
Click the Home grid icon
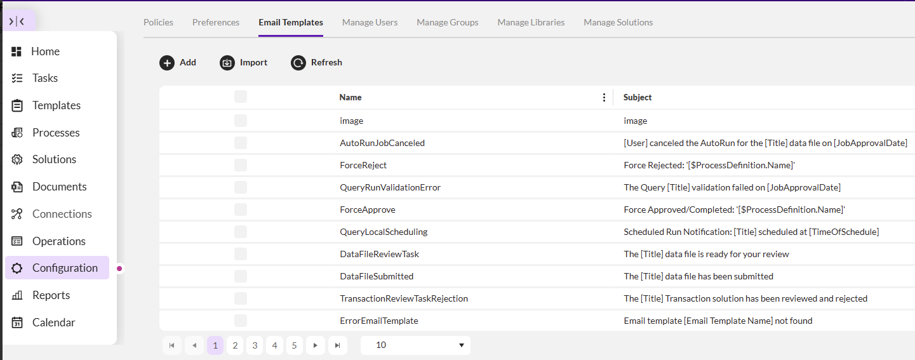tap(17, 51)
